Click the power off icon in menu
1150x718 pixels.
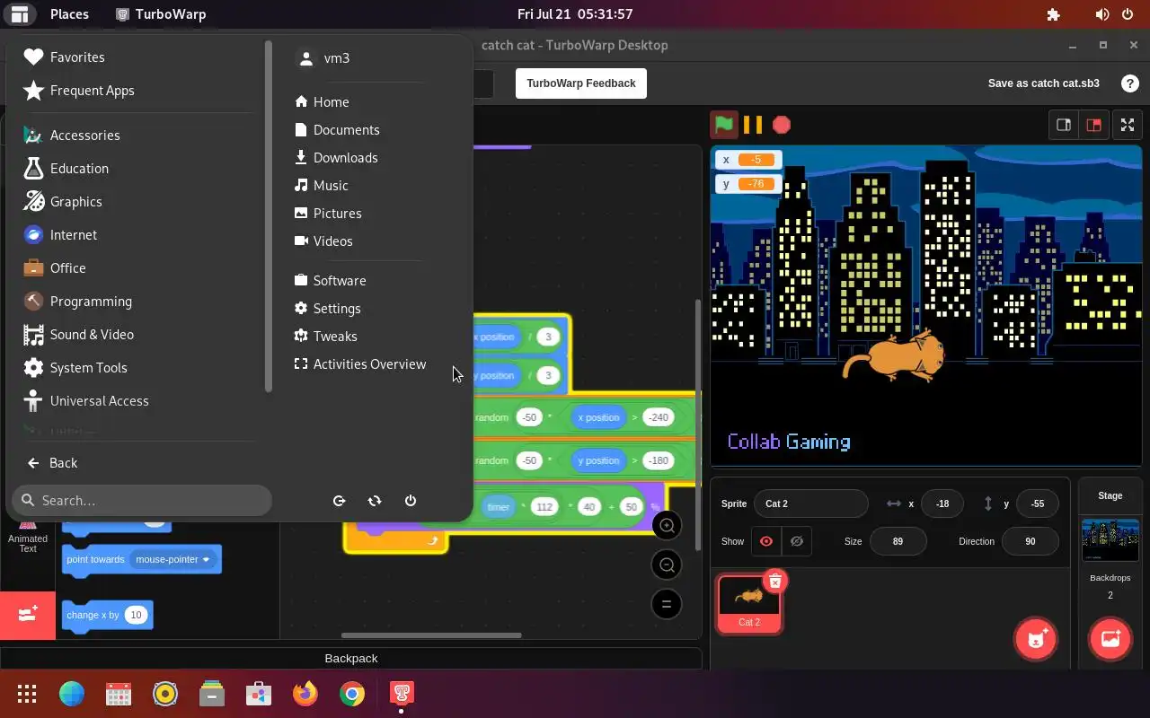point(411,501)
